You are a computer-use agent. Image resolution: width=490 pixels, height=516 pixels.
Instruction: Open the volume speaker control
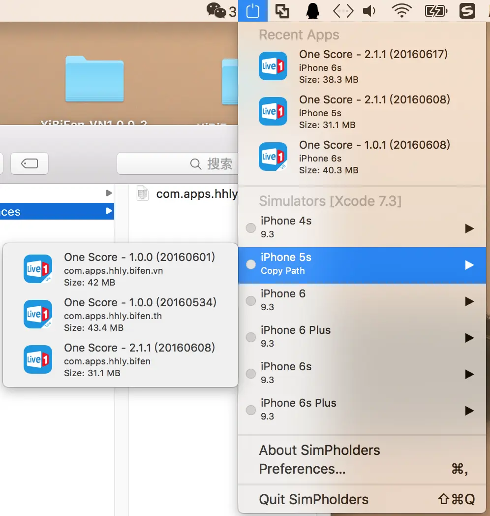[x=369, y=11]
